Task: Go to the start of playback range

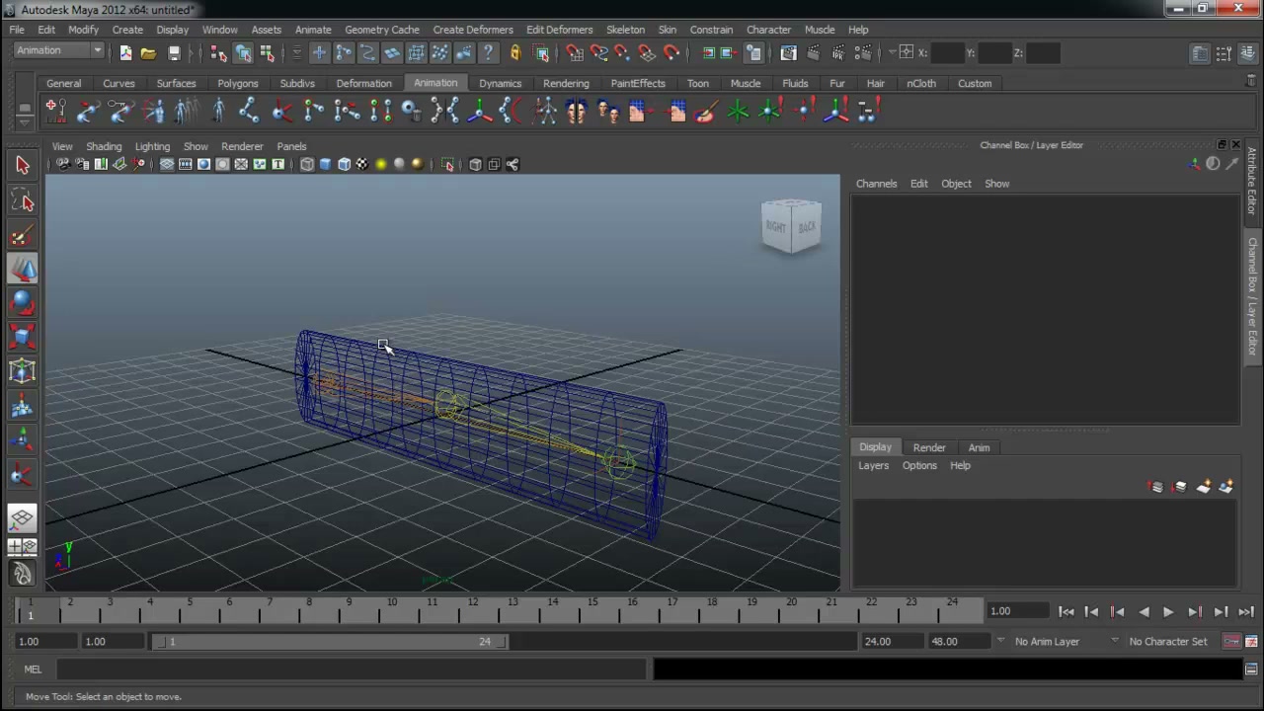Action: coord(1066,612)
